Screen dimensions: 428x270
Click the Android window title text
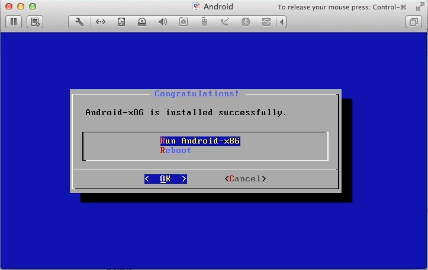pos(218,6)
